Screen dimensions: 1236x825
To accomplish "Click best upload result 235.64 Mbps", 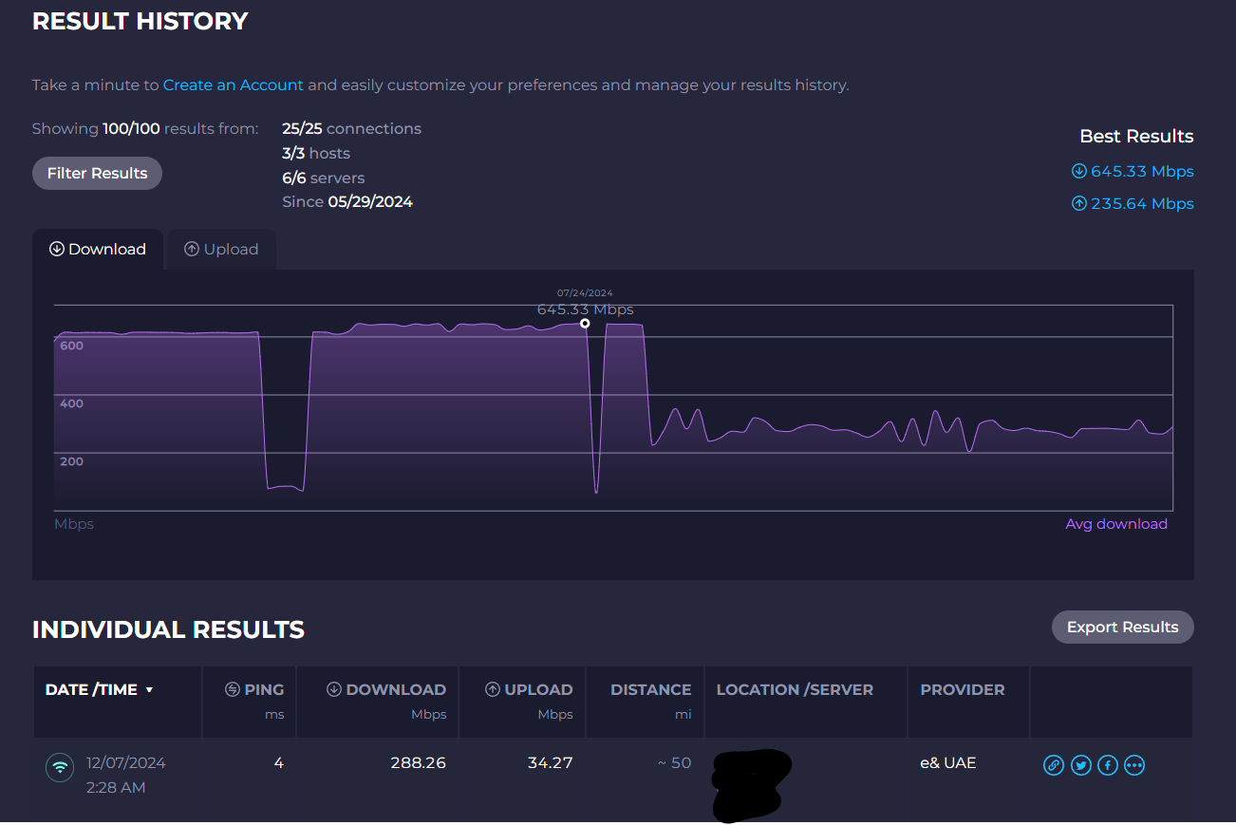I will coord(1132,203).
